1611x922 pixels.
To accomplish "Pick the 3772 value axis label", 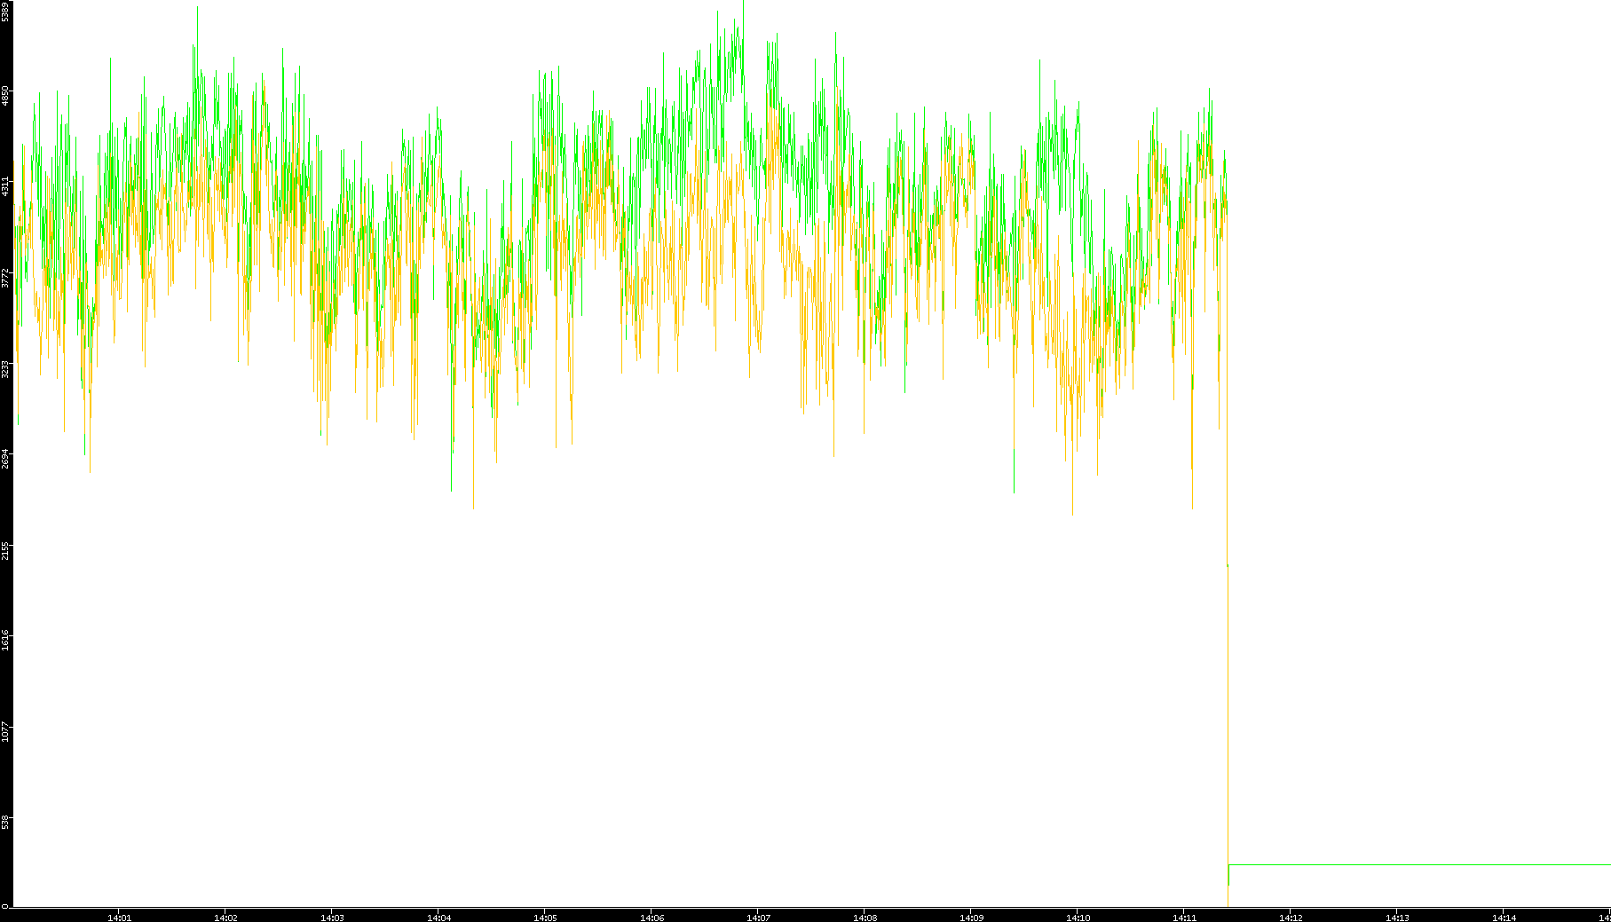I will coord(5,278).
